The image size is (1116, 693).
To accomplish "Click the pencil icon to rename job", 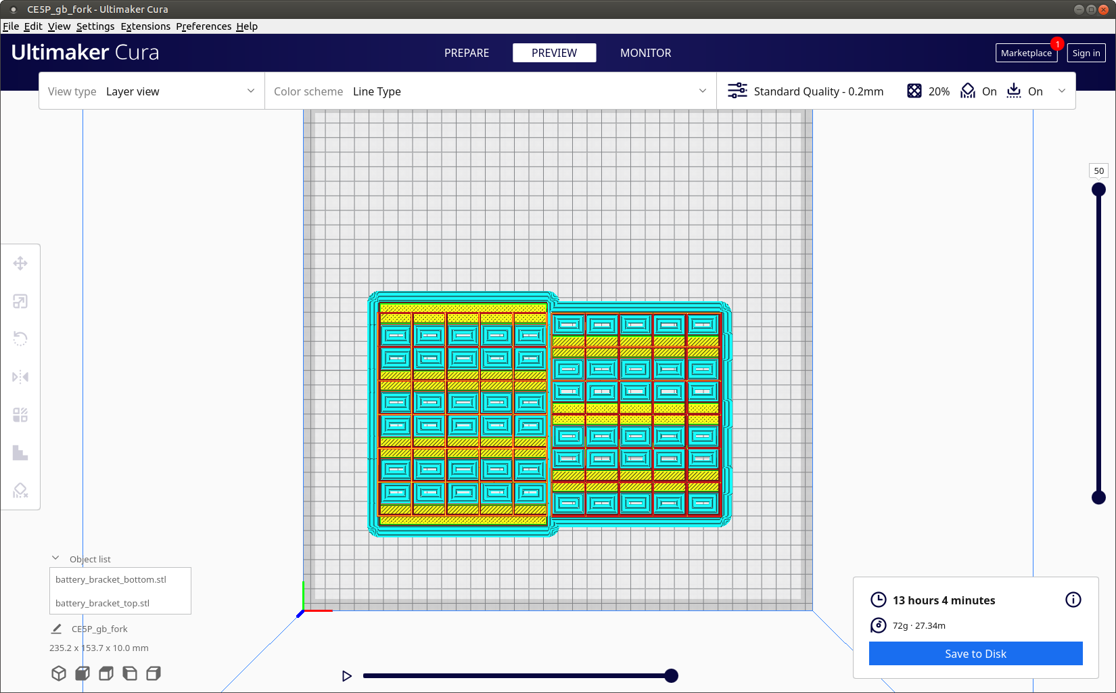I will [x=57, y=629].
